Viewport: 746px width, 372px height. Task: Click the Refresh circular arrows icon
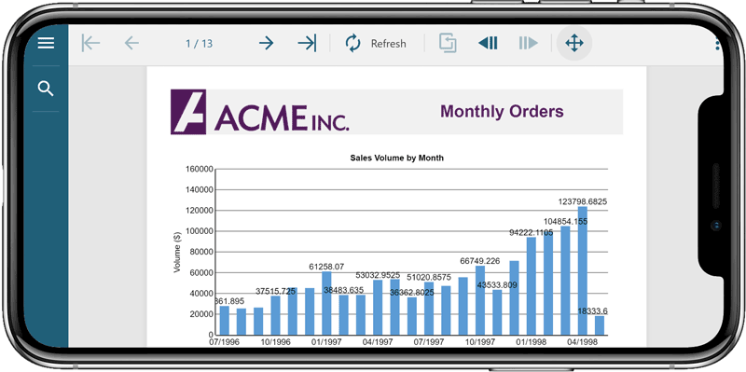point(353,43)
